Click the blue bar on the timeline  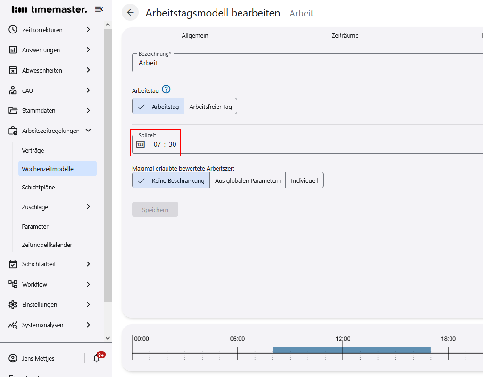(351, 350)
